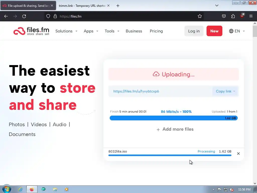
Task: Click the scrollbar down arrow
Action: coord(255,183)
